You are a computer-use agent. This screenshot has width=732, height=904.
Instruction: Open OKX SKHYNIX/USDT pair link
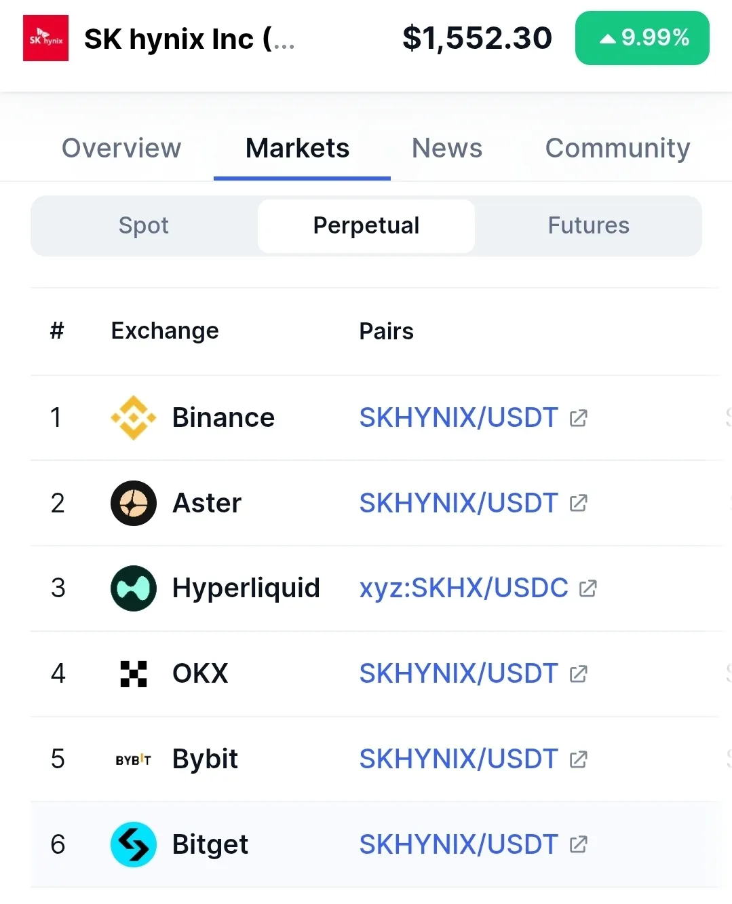point(459,674)
